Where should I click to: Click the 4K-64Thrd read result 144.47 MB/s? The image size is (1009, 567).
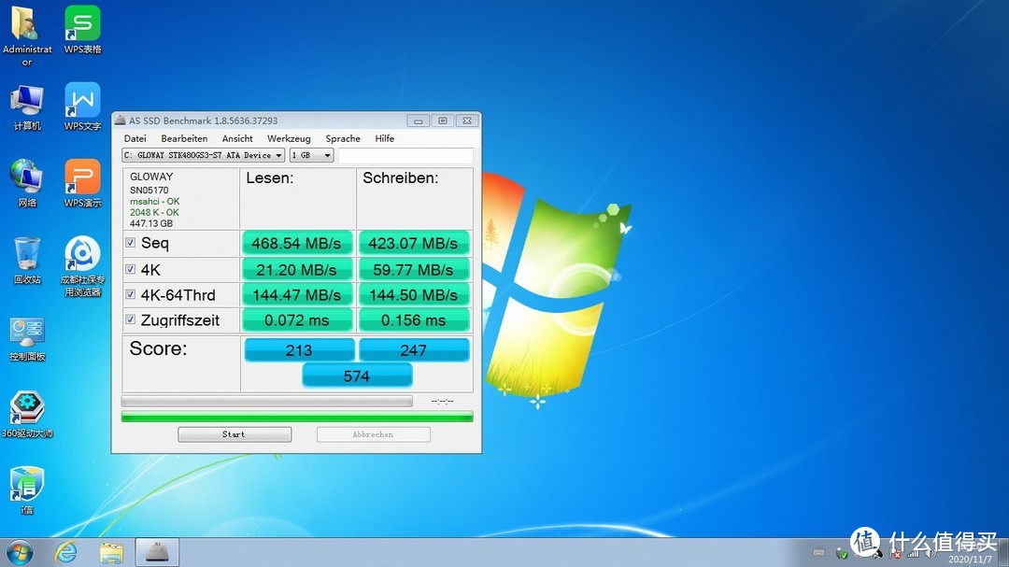click(297, 295)
